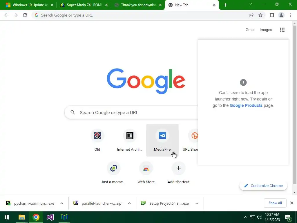297x223 pixels.
Task: Switch to Windows 10 Update tab
Action: pos(30,5)
